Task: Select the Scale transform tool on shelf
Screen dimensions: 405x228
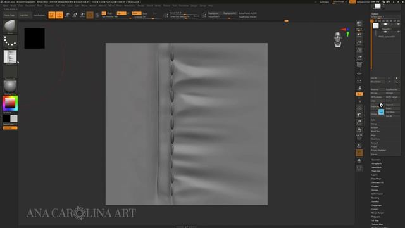Action: click(75, 15)
